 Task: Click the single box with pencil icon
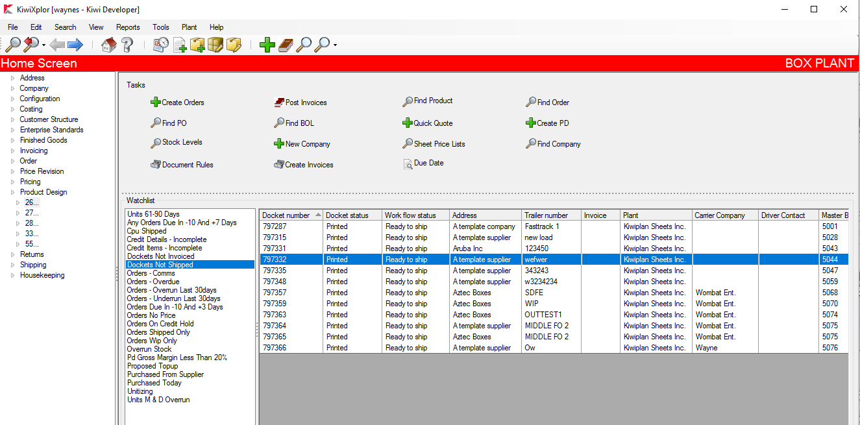click(x=234, y=45)
